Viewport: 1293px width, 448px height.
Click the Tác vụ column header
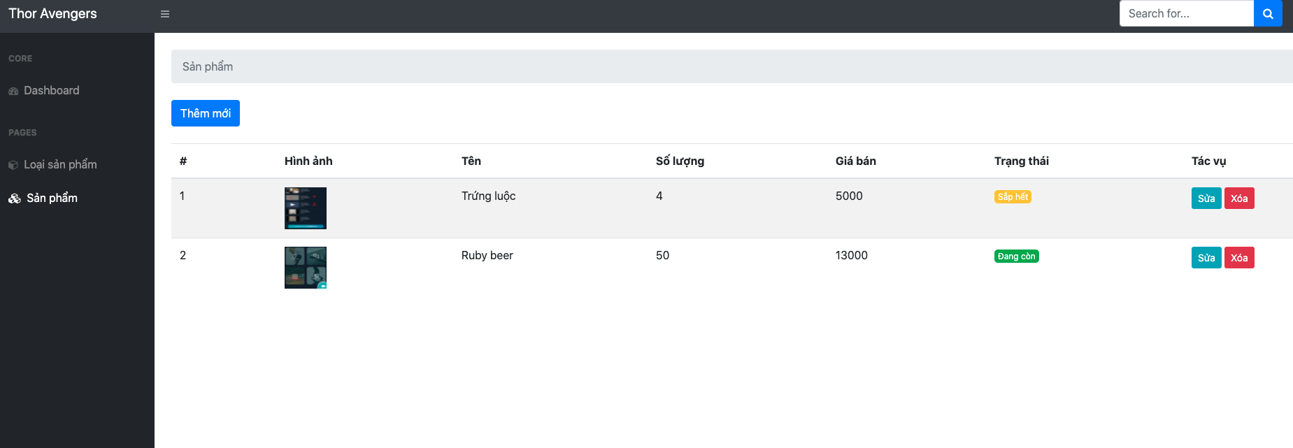coord(1209,161)
